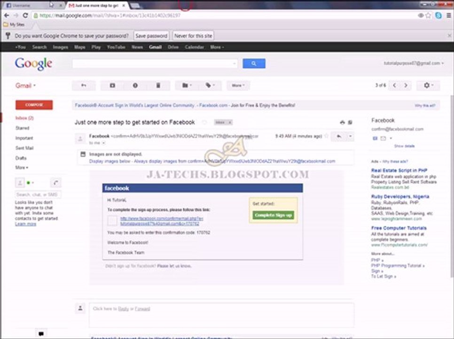Click the Real Estate Script in PHP ad
454x339 pixels.
[x=399, y=170]
